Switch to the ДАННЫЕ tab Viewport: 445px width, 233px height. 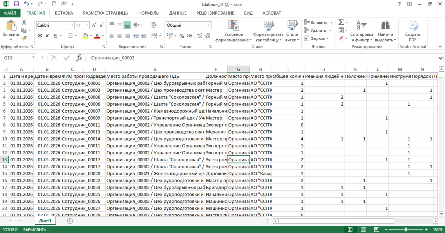pyautogui.click(x=178, y=13)
